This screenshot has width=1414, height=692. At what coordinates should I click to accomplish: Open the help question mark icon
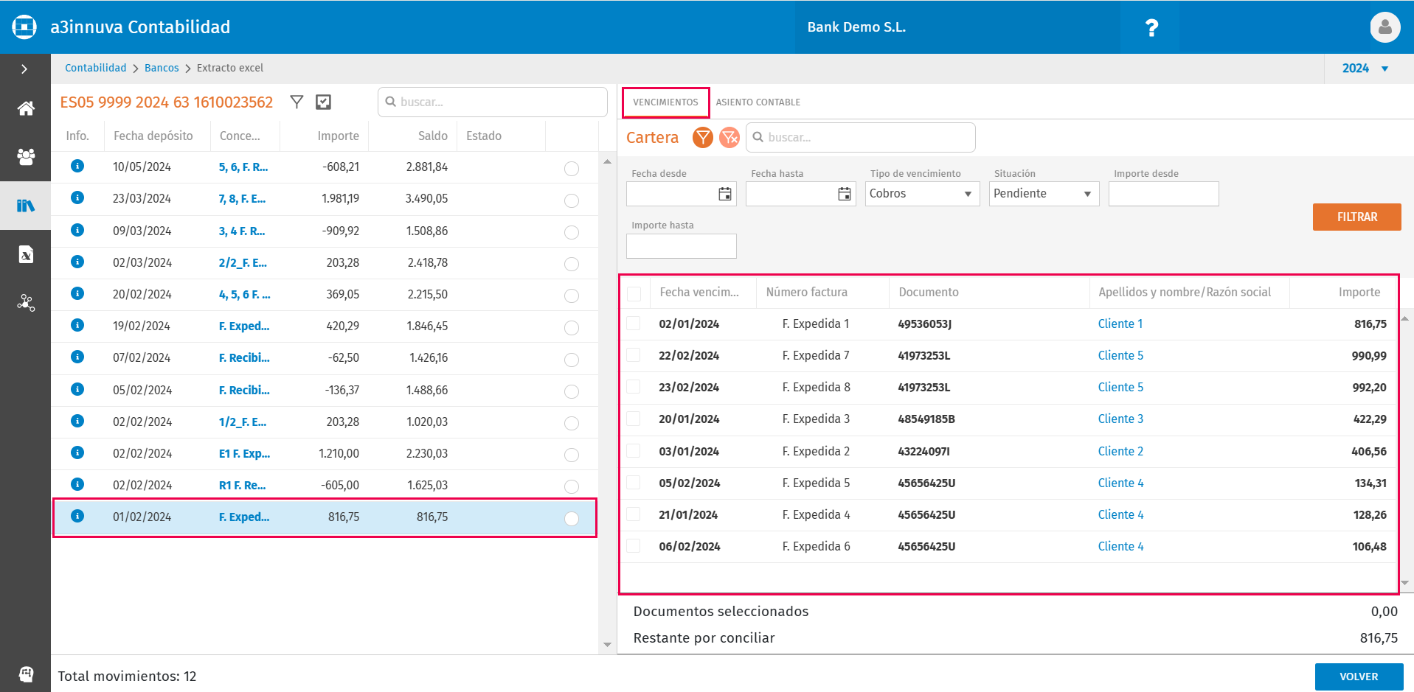(x=1151, y=28)
